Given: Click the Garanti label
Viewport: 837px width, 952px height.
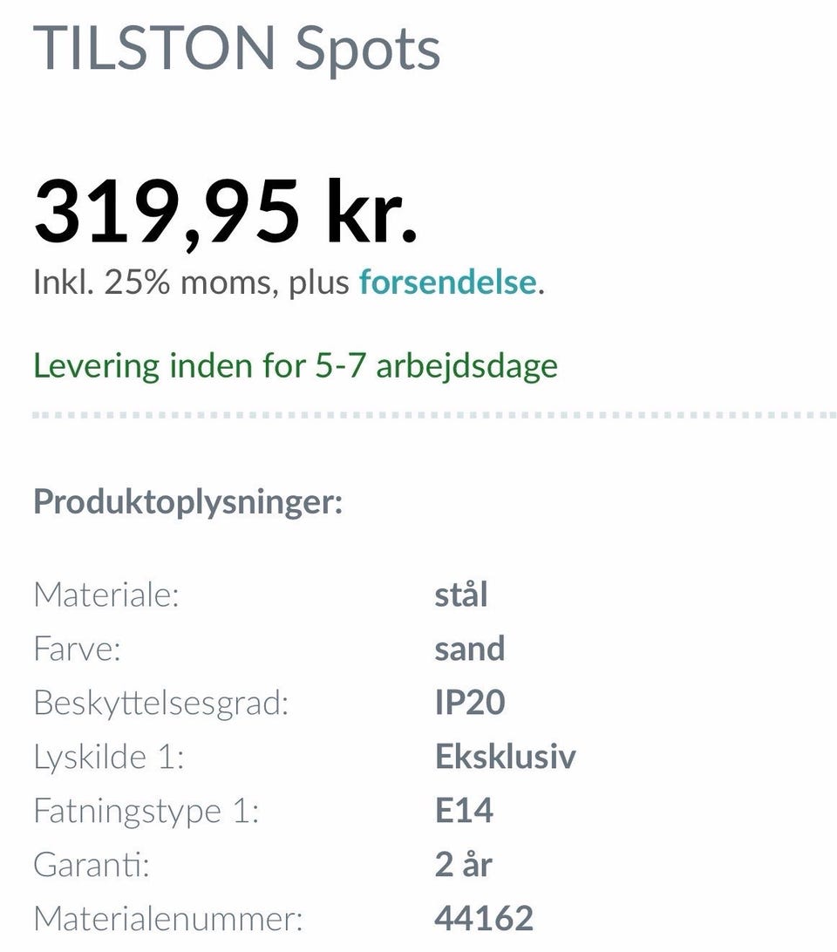Looking at the screenshot, I should point(92,865).
